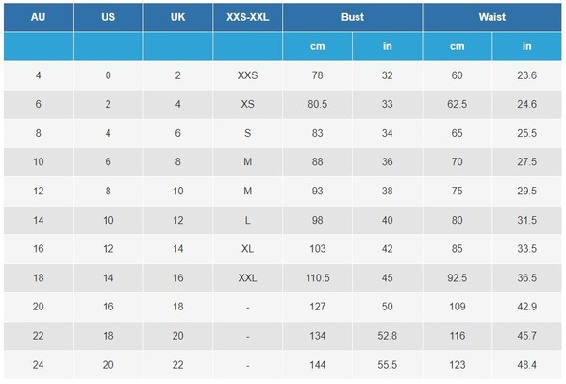Select waist value 48.4 inches
This screenshot has height=384, width=566.
[526, 365]
